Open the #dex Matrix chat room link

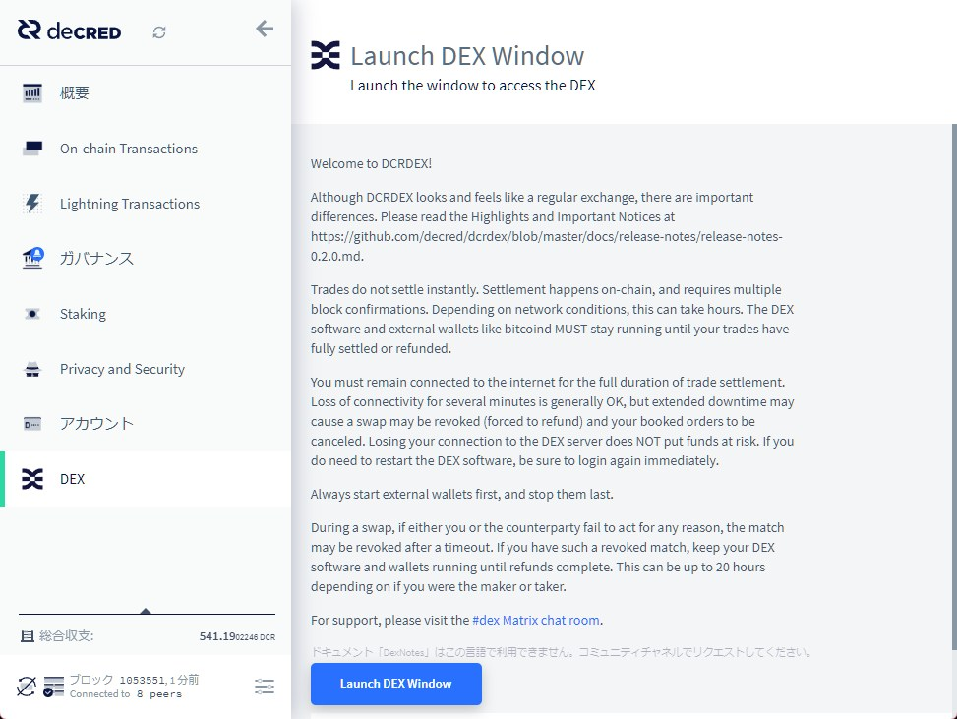click(x=536, y=620)
